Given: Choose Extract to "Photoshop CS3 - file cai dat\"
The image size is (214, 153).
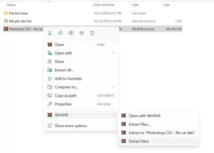Looking at the screenshot, I should click(x=162, y=133).
